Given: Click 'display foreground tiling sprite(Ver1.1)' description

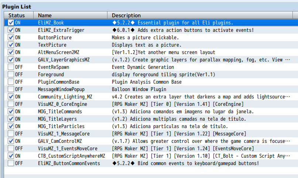Looking at the screenshot, I should pyautogui.click(x=164, y=75).
